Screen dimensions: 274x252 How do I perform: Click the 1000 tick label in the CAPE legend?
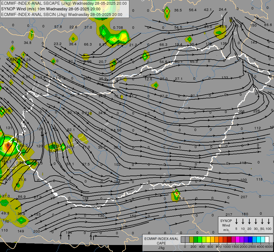(x=227, y=247)
